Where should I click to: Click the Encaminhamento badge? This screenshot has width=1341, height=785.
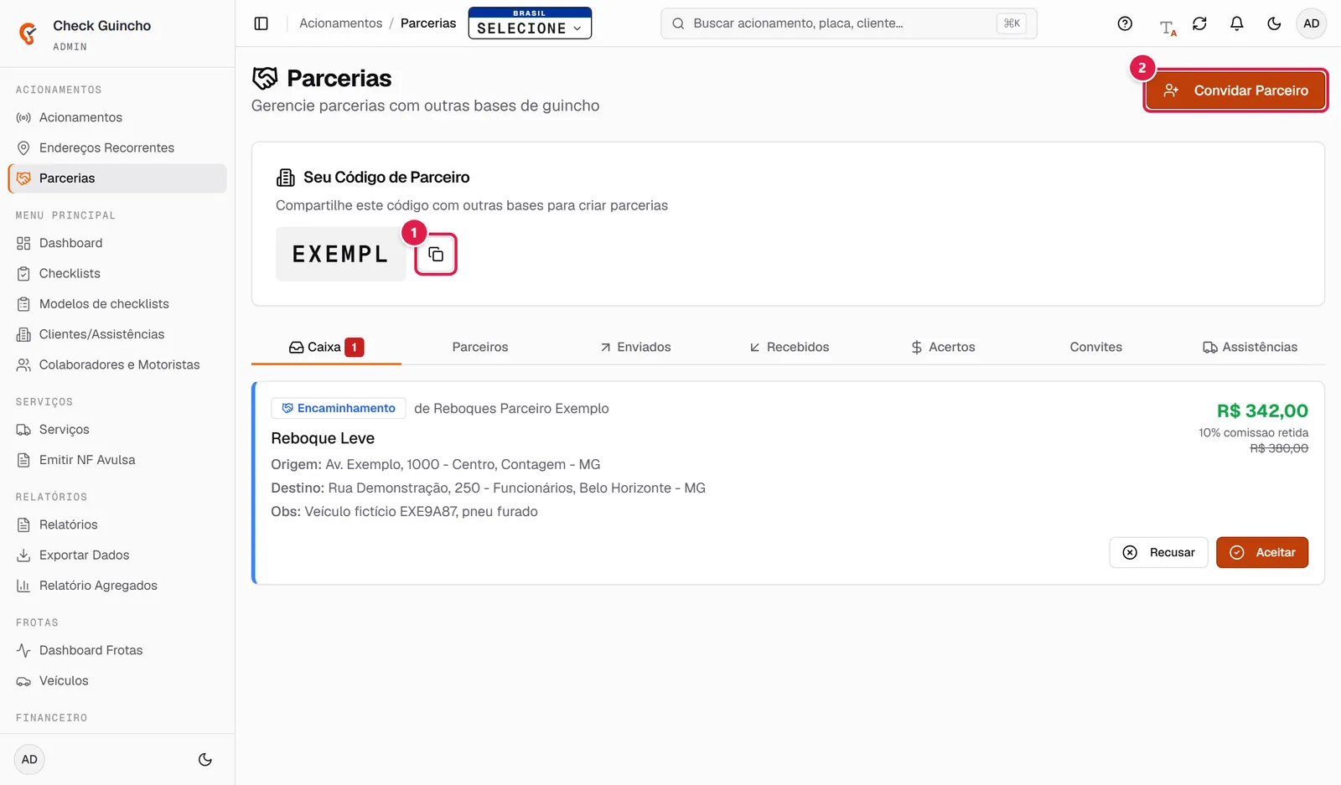pos(339,408)
